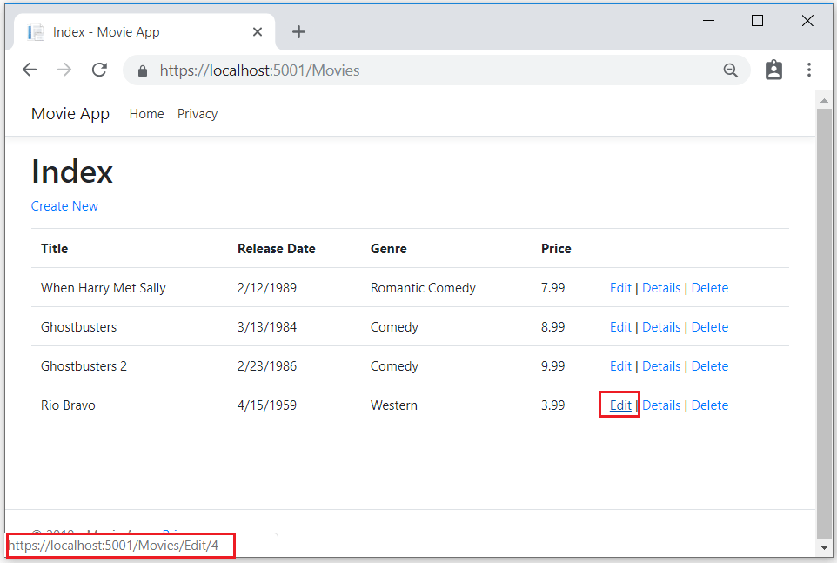The width and height of the screenshot is (837, 563).
Task: Click the scrollbar down arrow
Action: click(825, 547)
